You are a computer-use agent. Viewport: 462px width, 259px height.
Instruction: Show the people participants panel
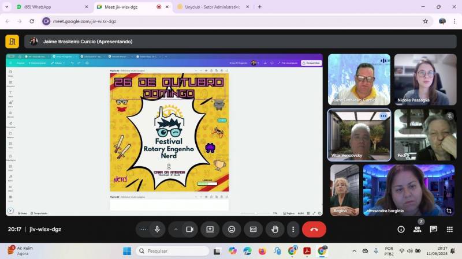[417, 229]
